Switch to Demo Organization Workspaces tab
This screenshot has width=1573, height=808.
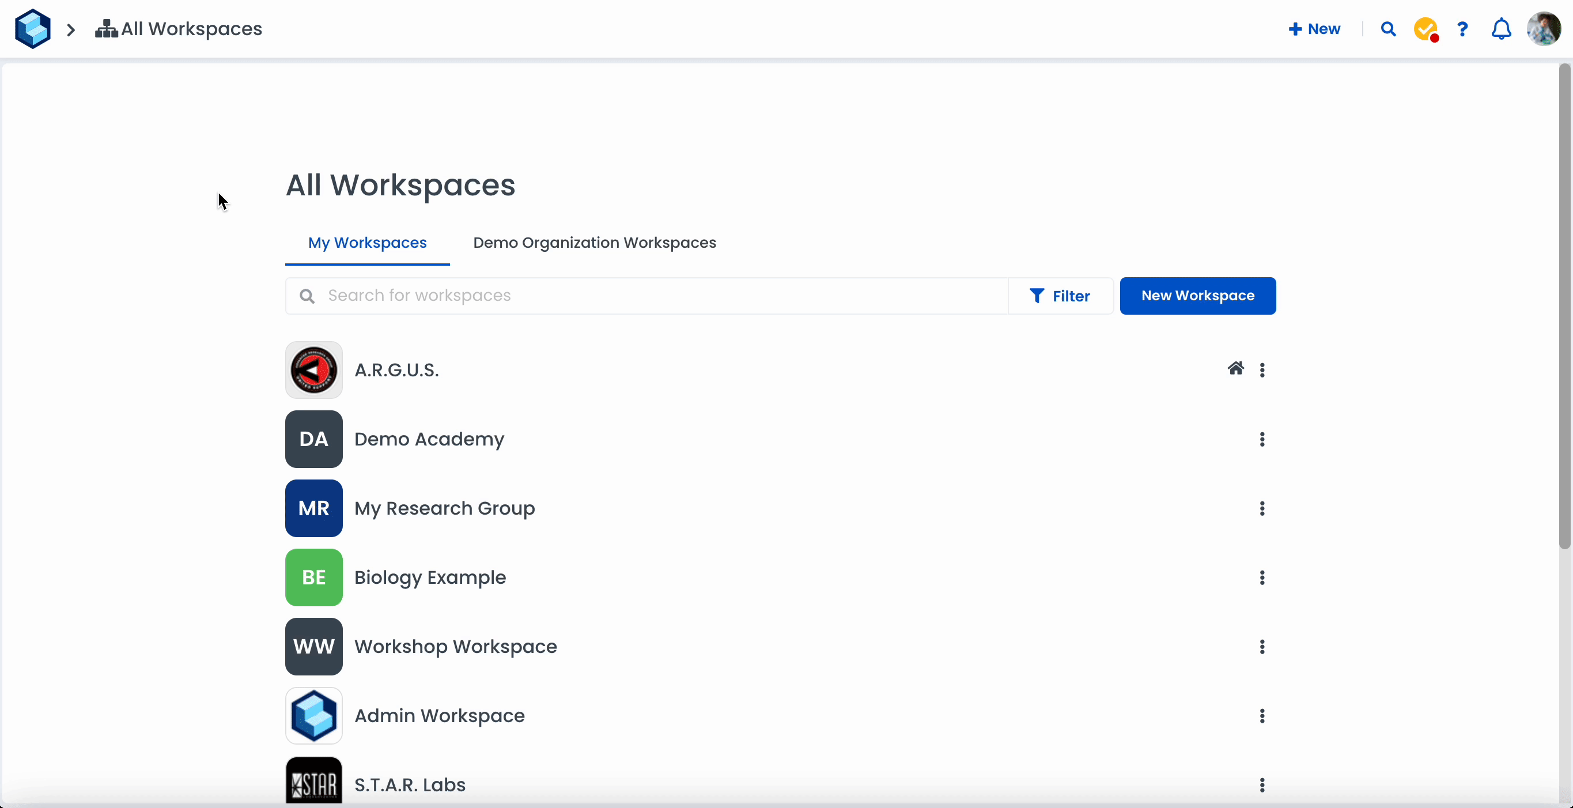(594, 243)
